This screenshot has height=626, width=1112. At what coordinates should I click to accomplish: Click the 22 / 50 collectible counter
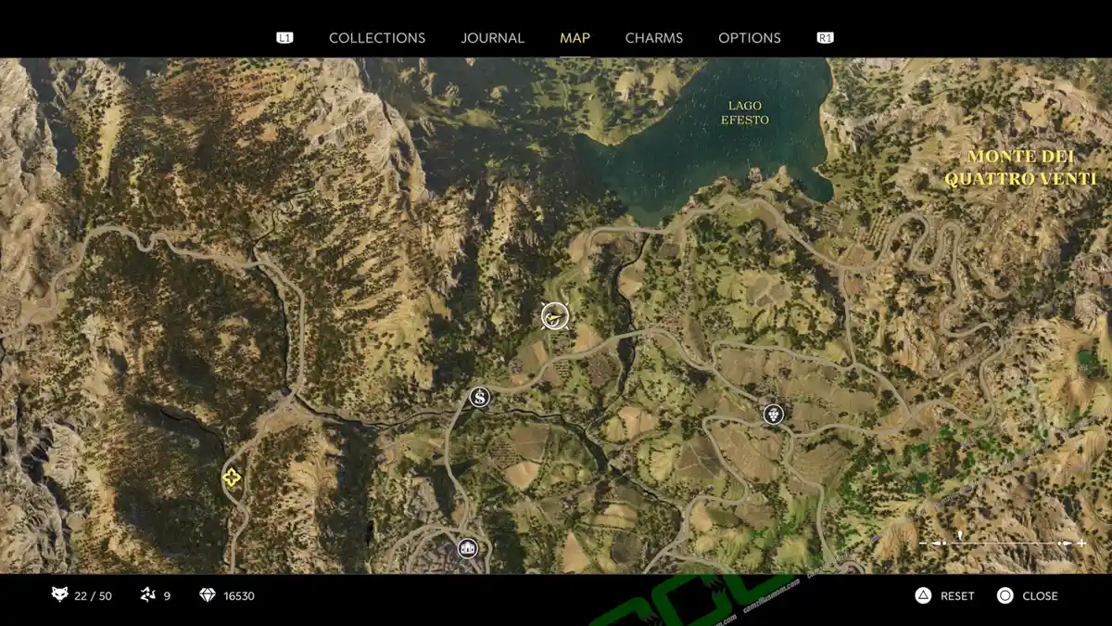click(93, 596)
